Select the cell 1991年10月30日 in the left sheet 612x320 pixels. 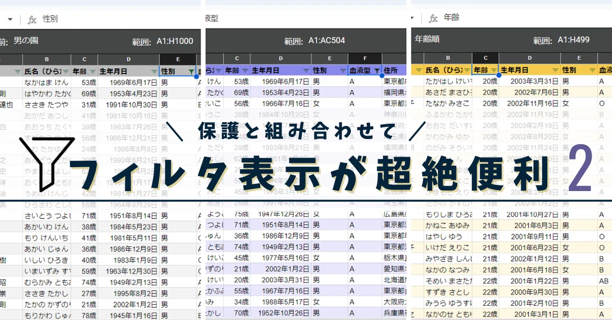(129, 104)
